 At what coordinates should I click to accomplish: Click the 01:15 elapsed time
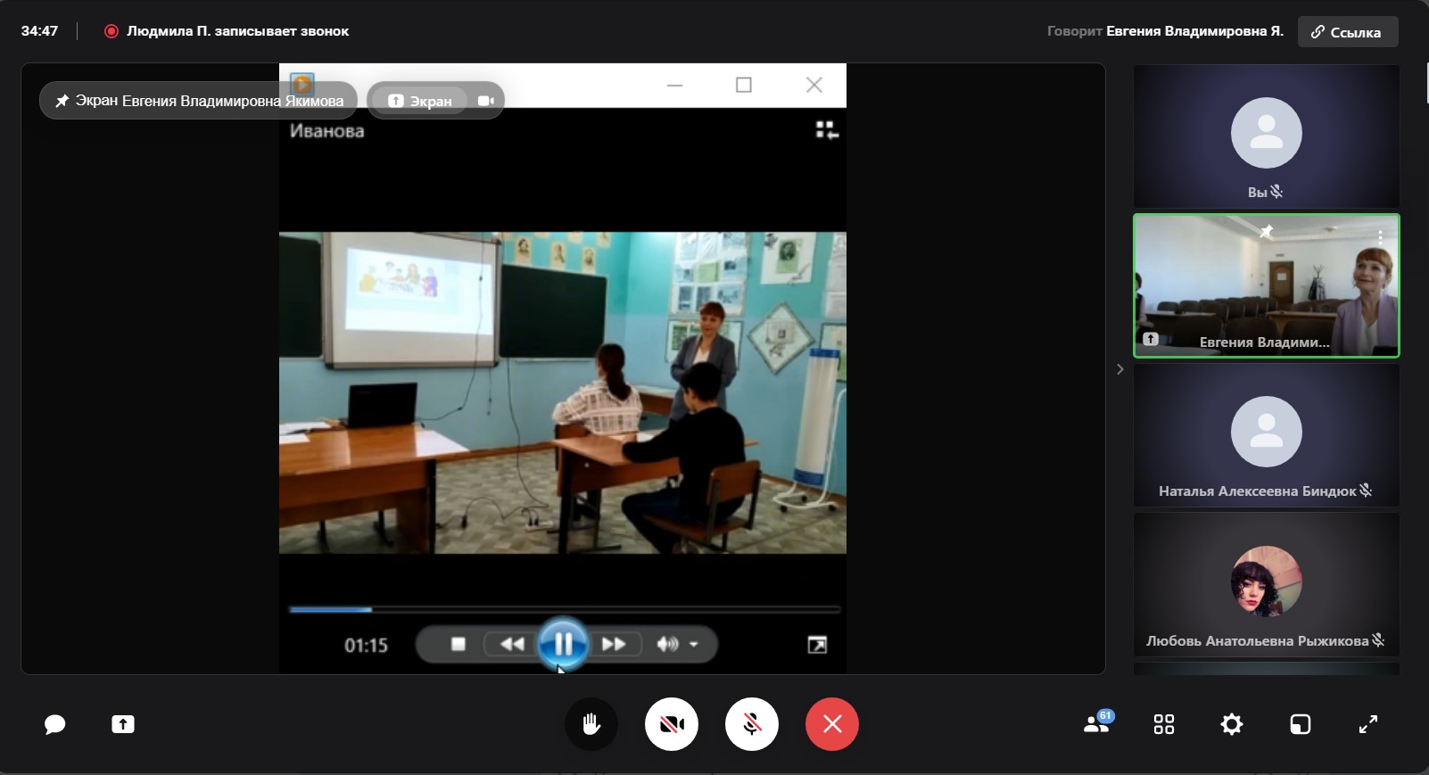click(367, 645)
